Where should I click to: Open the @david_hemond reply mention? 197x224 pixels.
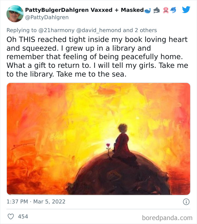point(99,30)
